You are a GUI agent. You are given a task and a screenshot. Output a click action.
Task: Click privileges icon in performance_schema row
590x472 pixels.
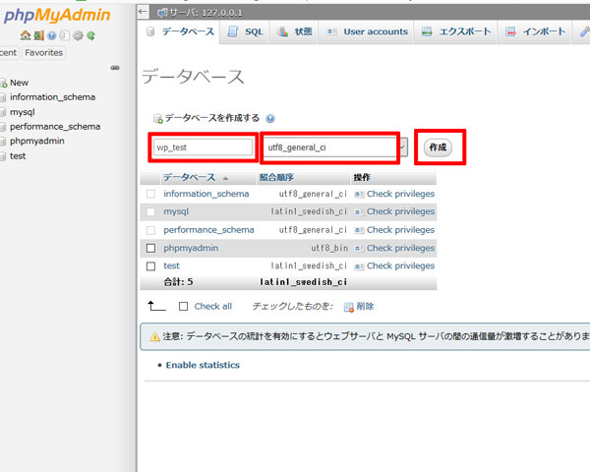pyautogui.click(x=359, y=230)
